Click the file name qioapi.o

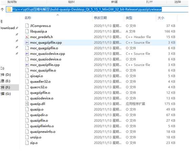[x=37, y=76]
